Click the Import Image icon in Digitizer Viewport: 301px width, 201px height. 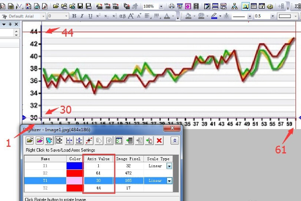30,141
